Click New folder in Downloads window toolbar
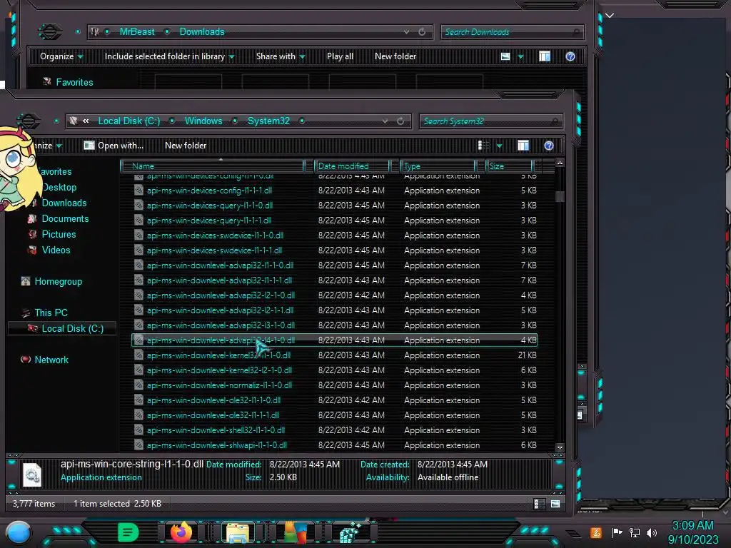 [x=395, y=56]
